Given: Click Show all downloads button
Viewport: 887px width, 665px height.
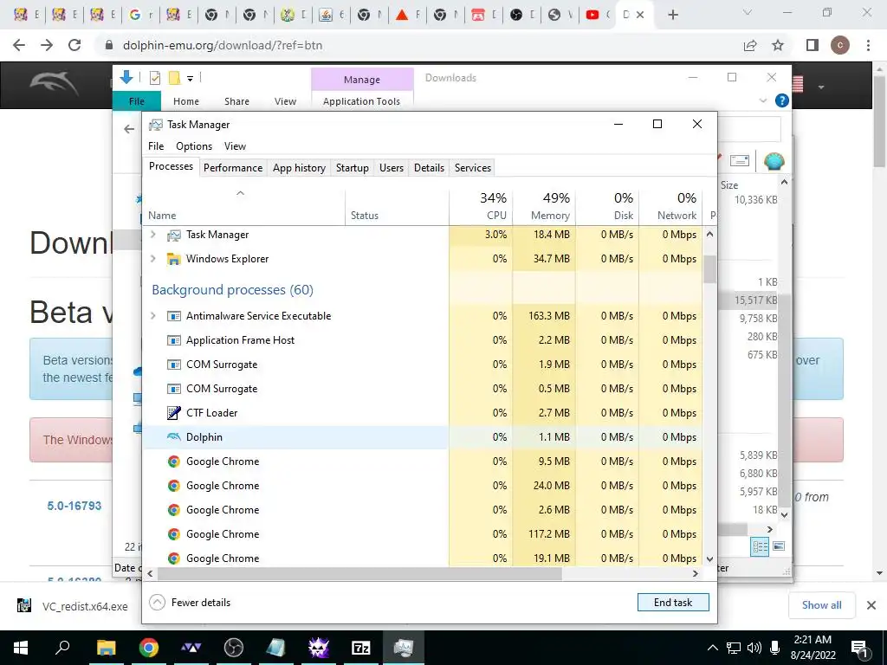Looking at the screenshot, I should coord(821,605).
